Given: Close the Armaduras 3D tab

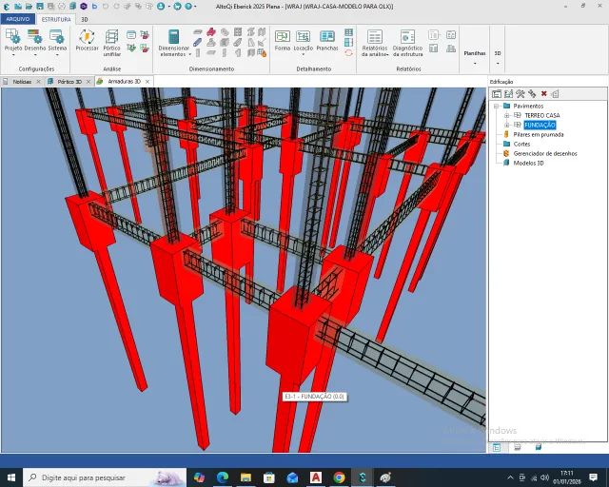Looking at the screenshot, I should (147, 82).
